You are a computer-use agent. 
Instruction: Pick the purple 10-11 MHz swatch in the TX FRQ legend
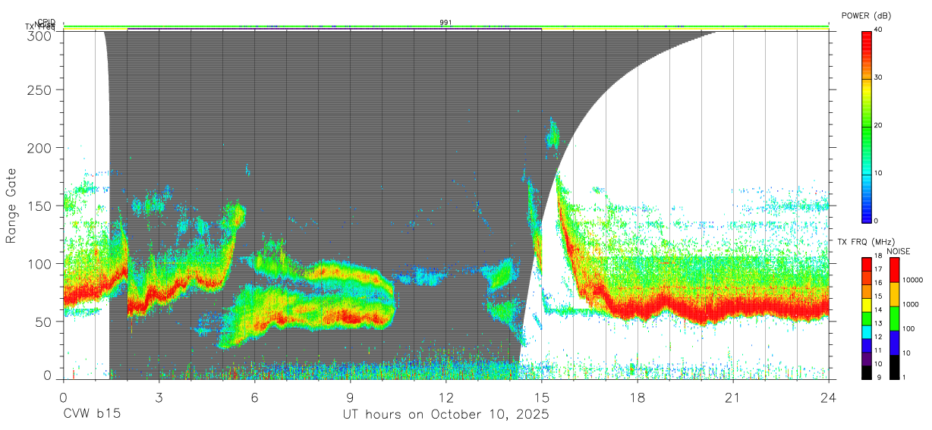[867, 359]
